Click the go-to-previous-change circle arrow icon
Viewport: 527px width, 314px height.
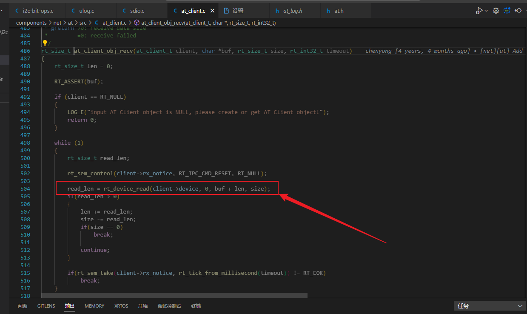[518, 11]
